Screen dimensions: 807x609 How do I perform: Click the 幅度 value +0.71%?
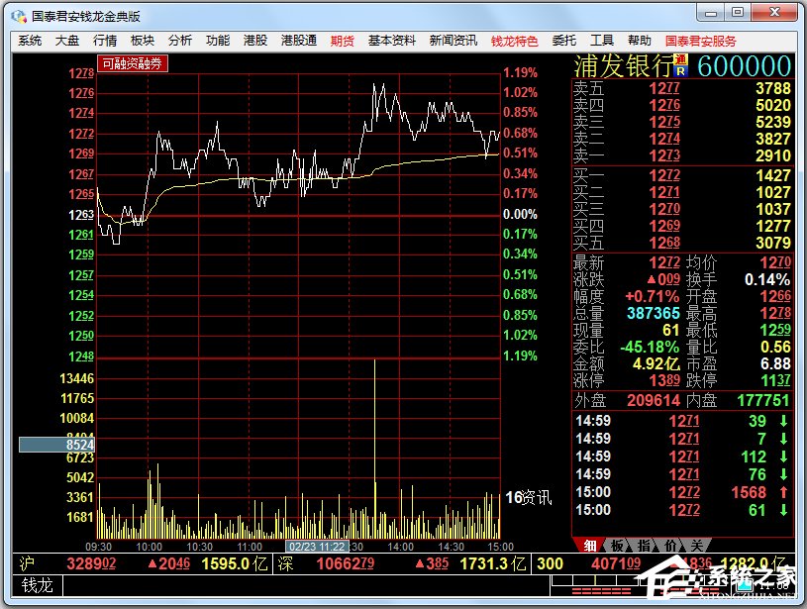(x=653, y=296)
